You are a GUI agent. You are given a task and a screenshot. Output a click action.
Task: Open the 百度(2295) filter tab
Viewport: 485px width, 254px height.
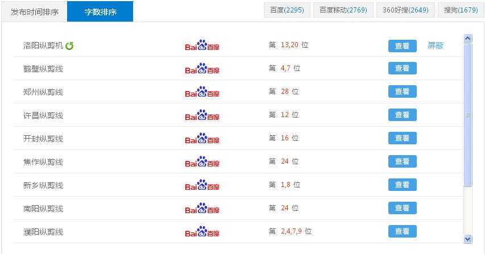287,10
